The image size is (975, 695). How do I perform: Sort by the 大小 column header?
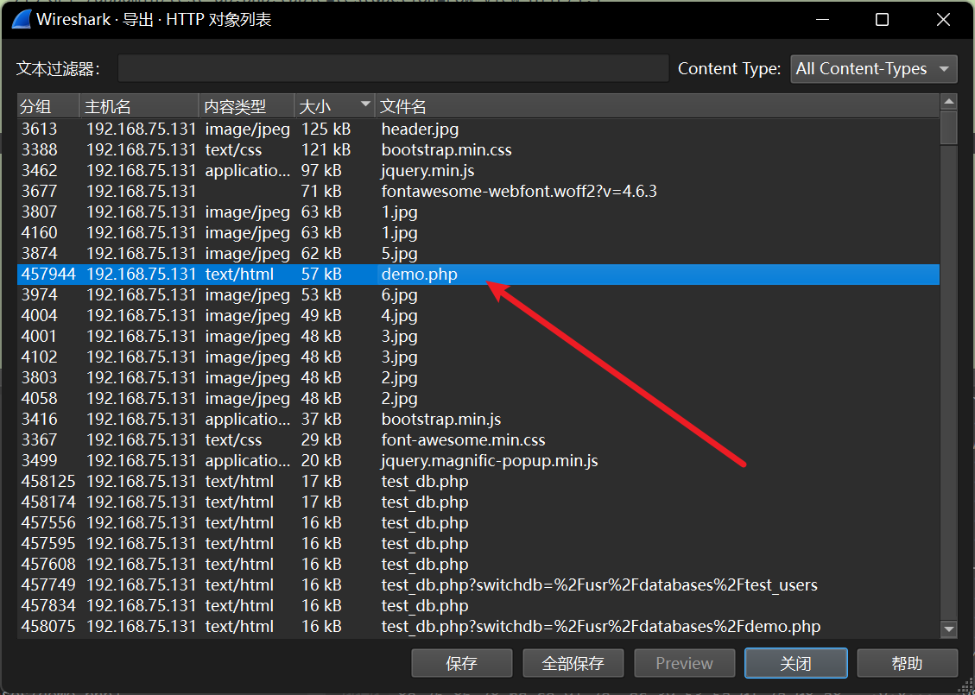tap(333, 106)
